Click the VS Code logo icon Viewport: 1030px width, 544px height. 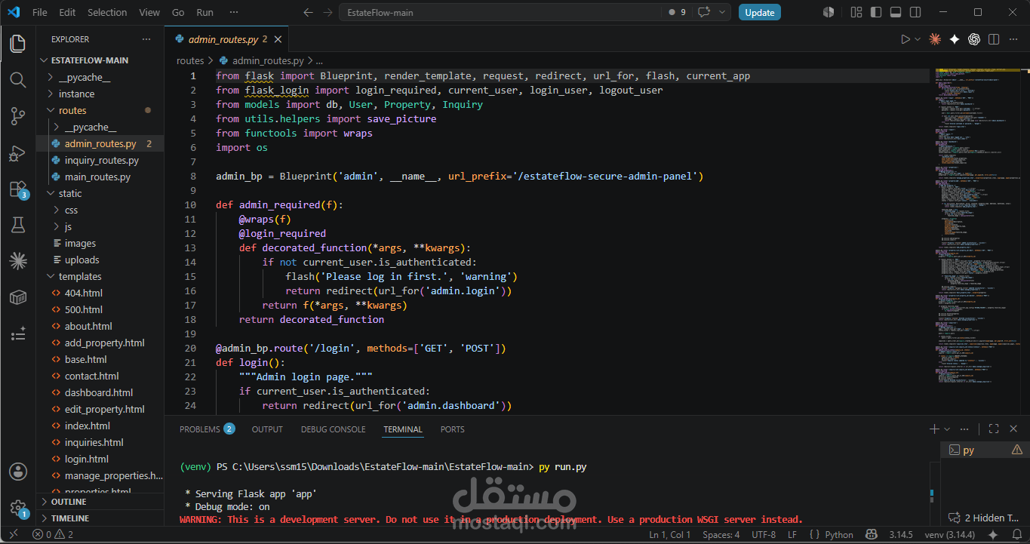(x=13, y=12)
